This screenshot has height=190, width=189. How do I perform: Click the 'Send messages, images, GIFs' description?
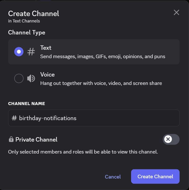[103, 56]
